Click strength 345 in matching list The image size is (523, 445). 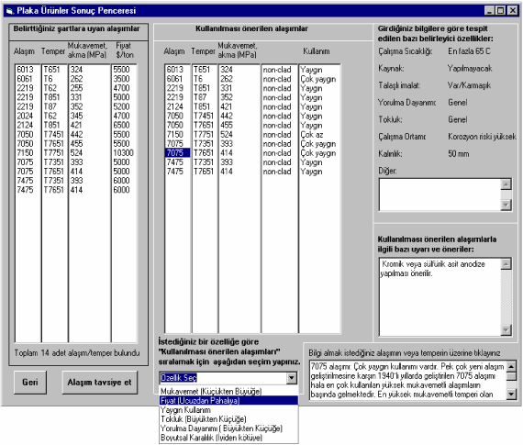76,116
